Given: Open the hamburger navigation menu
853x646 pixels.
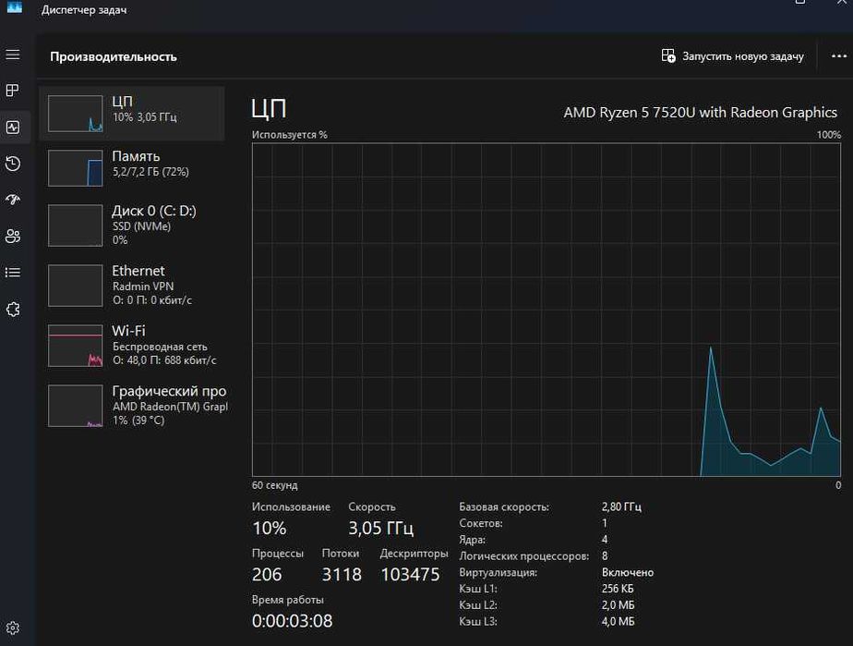Looking at the screenshot, I should click(13, 55).
